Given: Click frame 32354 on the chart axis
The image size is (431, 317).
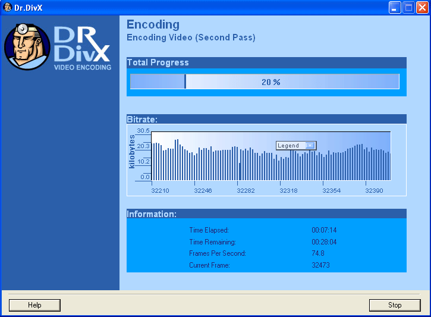Looking at the screenshot, I should click(331, 191).
